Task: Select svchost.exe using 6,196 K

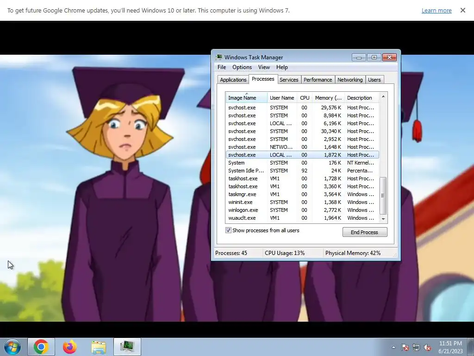Action: (x=302, y=123)
